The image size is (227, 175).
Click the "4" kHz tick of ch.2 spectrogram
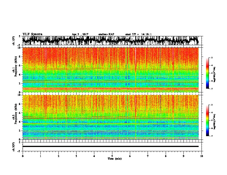coord(20,122)
